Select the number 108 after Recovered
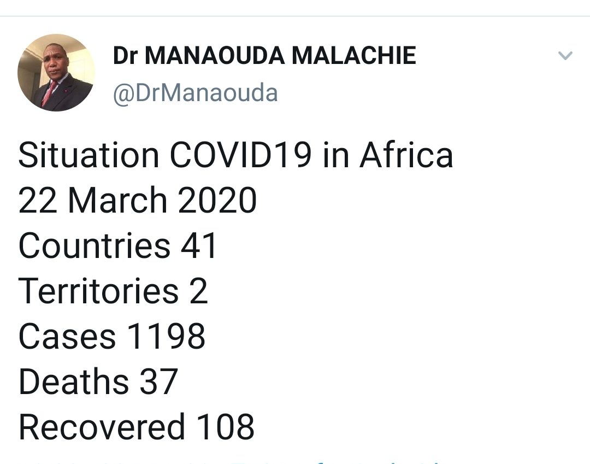Screen dimensions: 590x464 pos(225,426)
